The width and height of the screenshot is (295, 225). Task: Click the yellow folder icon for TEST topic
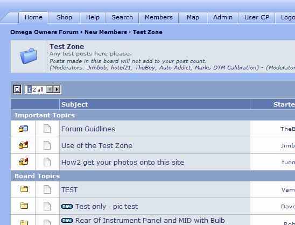click(24, 189)
